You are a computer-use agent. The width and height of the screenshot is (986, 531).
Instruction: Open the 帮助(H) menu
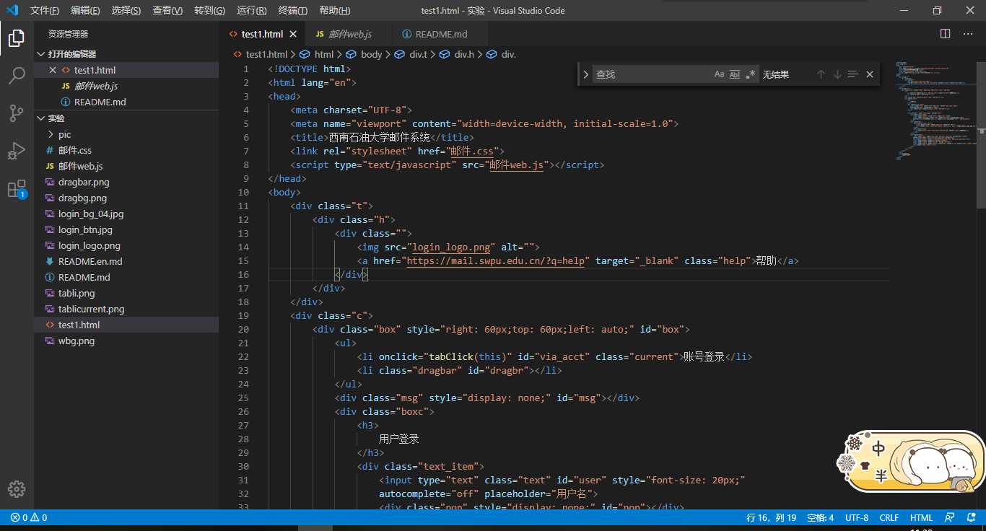334,10
